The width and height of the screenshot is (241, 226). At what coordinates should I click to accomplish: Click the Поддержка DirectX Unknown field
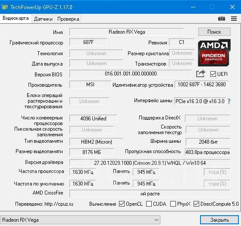207,119
